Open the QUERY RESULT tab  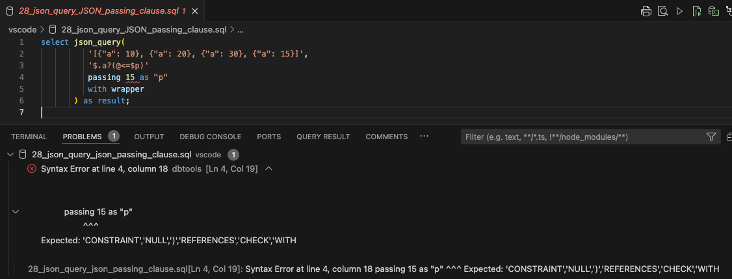click(x=323, y=137)
